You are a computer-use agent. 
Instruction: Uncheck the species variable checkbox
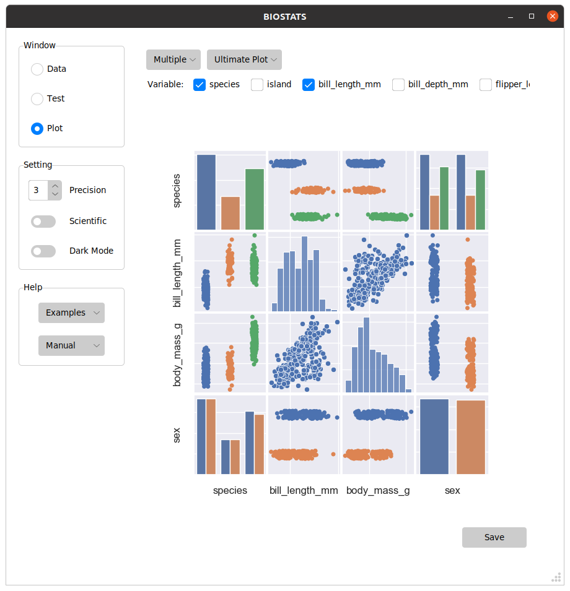(x=199, y=85)
